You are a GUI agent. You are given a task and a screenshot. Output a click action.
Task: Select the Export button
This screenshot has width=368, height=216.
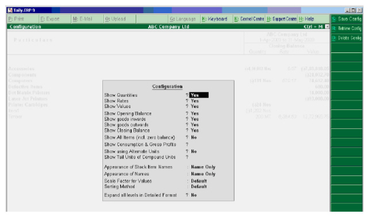55,19
